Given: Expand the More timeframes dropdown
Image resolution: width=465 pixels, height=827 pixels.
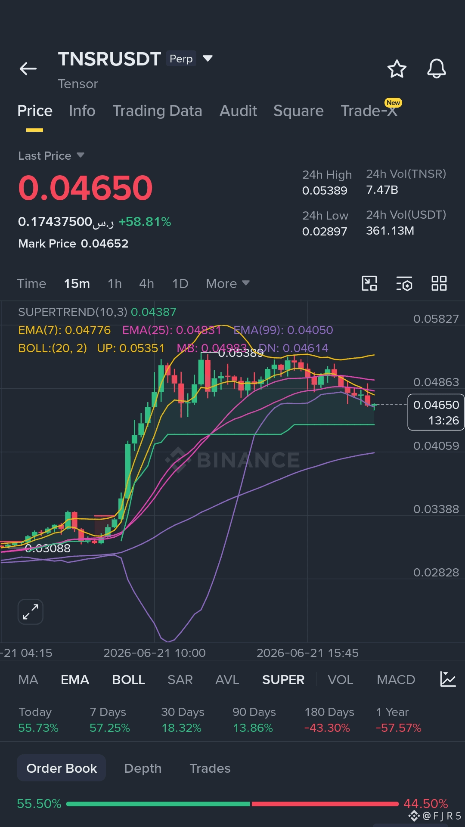Looking at the screenshot, I should pyautogui.click(x=227, y=283).
